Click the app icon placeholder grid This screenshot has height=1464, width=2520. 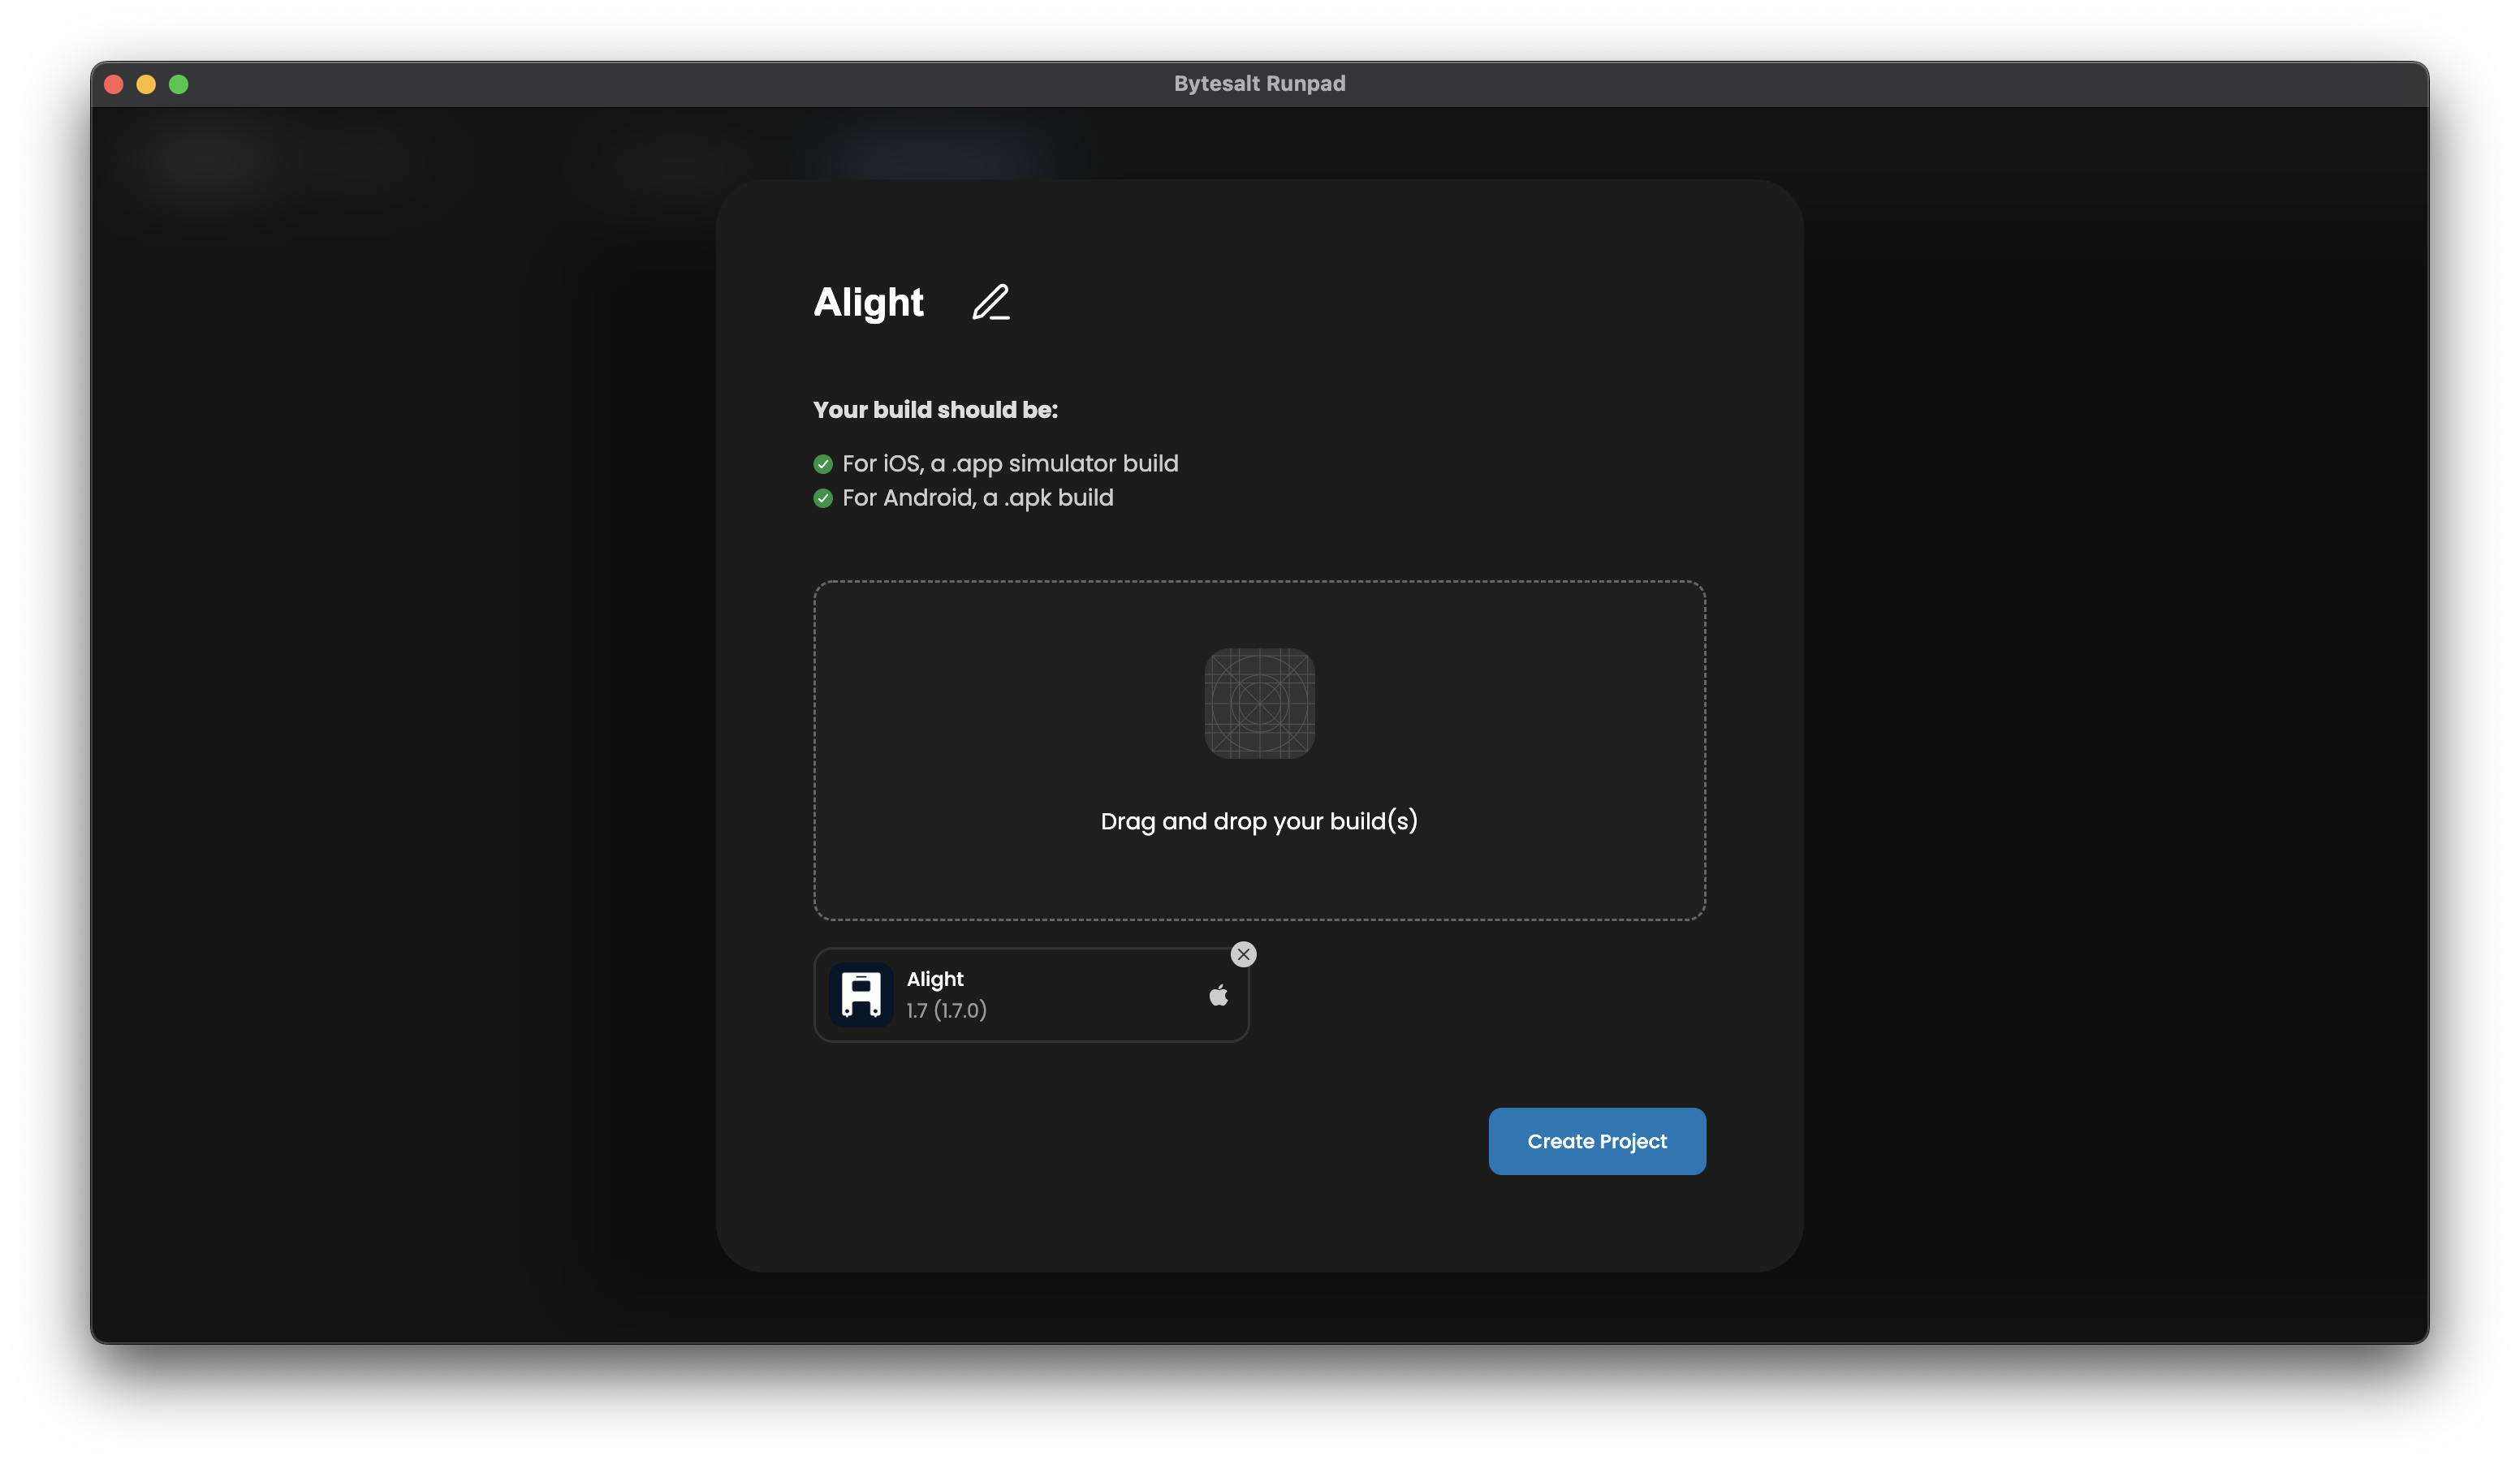point(1259,704)
